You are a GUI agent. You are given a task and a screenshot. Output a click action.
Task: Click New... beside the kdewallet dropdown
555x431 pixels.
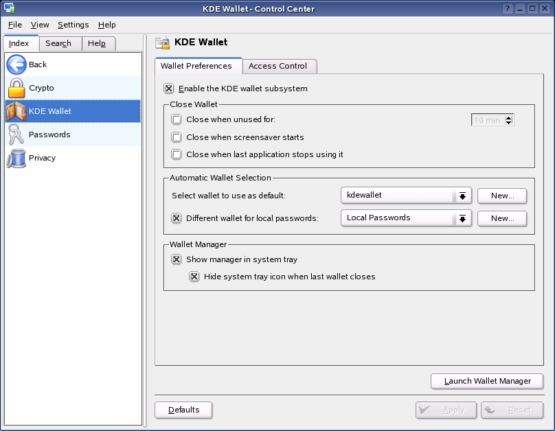tap(502, 196)
